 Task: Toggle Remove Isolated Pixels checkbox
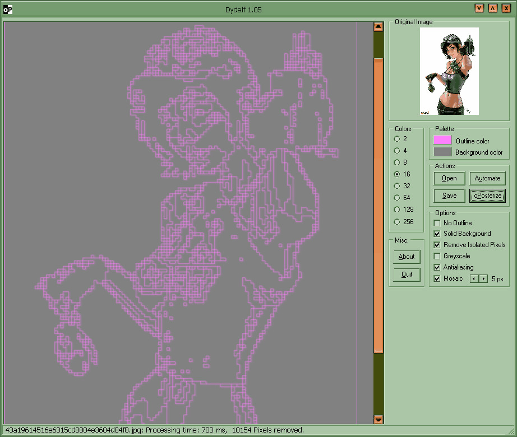[x=437, y=245]
